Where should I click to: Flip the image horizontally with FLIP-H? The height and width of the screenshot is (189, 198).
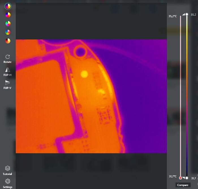7,72
